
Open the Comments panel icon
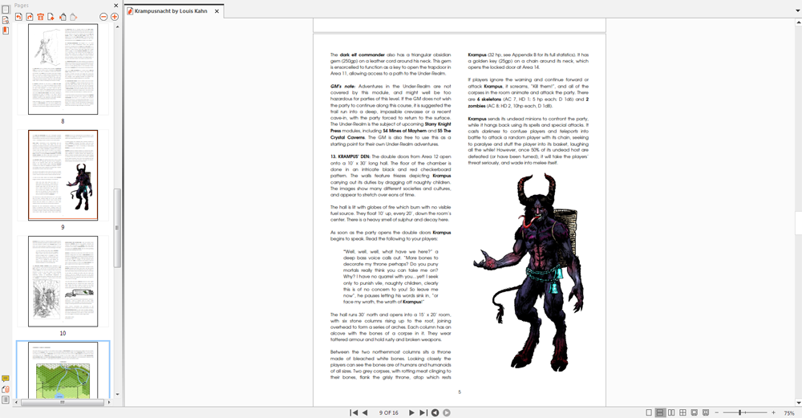[6, 379]
